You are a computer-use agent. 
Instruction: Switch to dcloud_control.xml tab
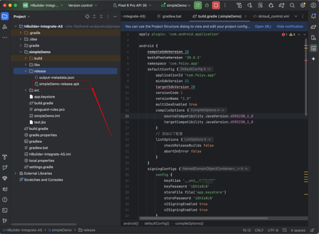coord(271,16)
